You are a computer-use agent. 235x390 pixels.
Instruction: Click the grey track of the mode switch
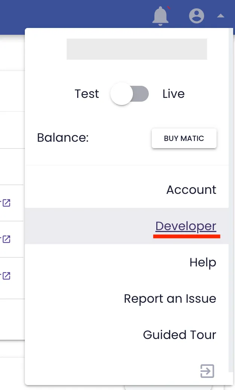(x=140, y=94)
